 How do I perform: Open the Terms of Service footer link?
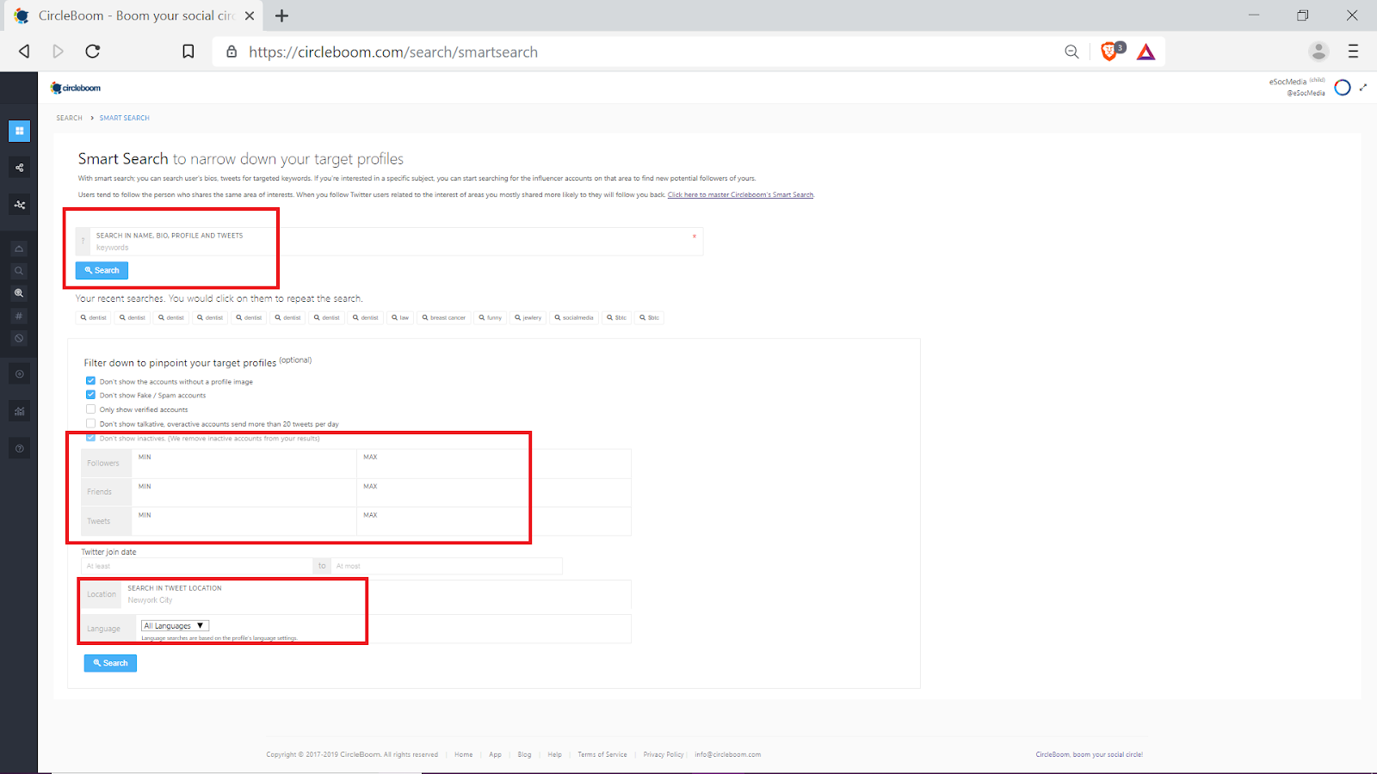click(x=602, y=754)
